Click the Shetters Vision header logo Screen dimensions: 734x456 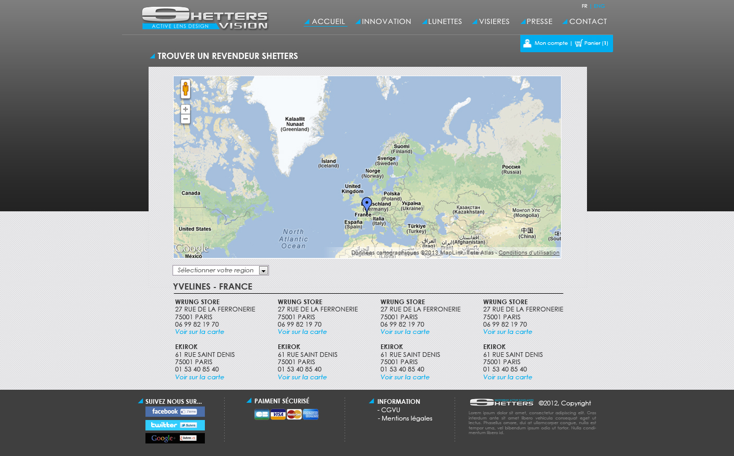pyautogui.click(x=205, y=18)
